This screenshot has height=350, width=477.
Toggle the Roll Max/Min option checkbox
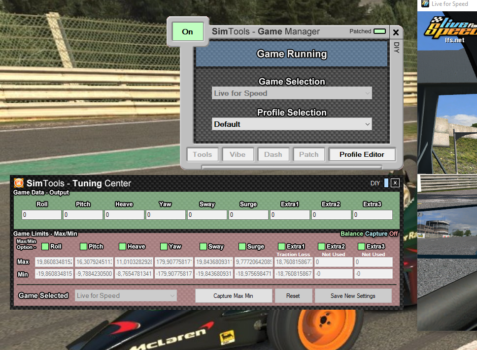(45, 246)
